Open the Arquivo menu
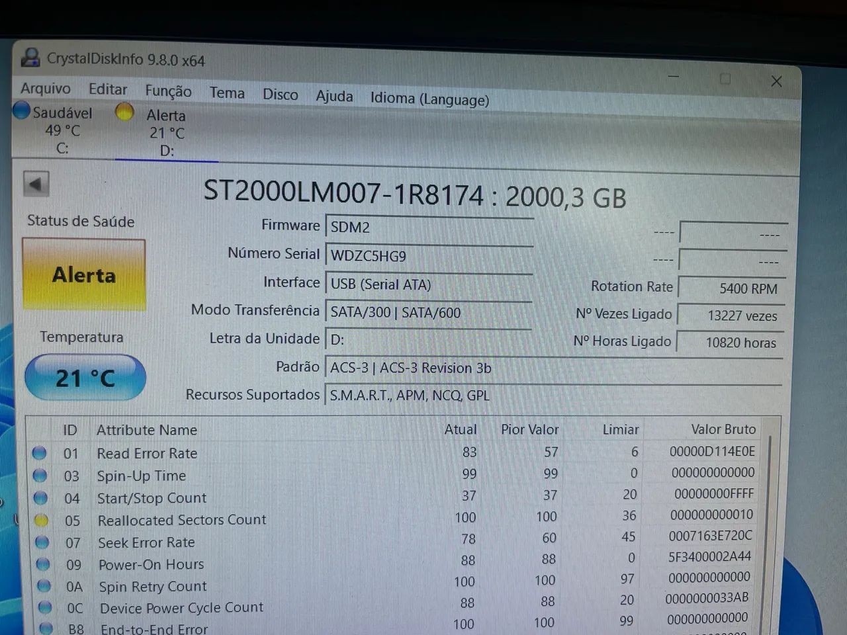The width and height of the screenshot is (847, 635). (45, 88)
